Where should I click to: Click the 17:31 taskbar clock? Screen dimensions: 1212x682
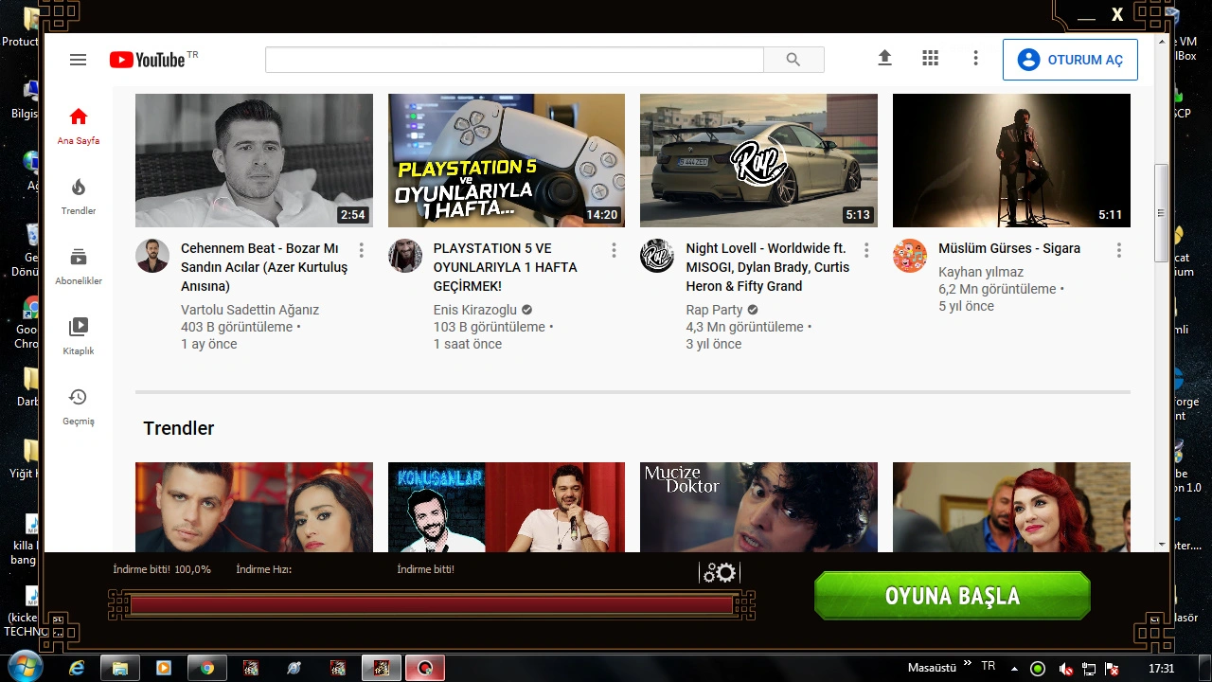(x=1161, y=669)
